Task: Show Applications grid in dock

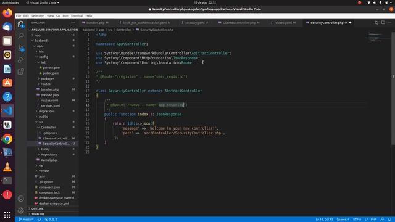Action: [7, 215]
